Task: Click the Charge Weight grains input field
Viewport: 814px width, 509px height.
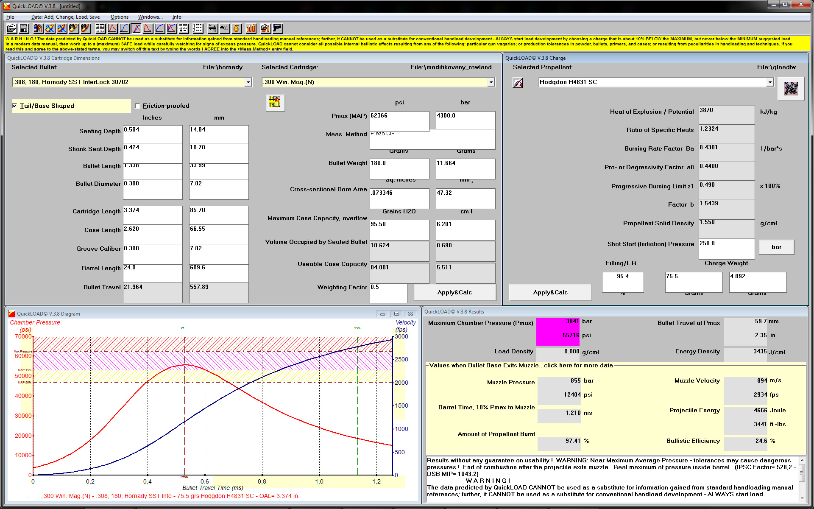Action: click(x=693, y=281)
